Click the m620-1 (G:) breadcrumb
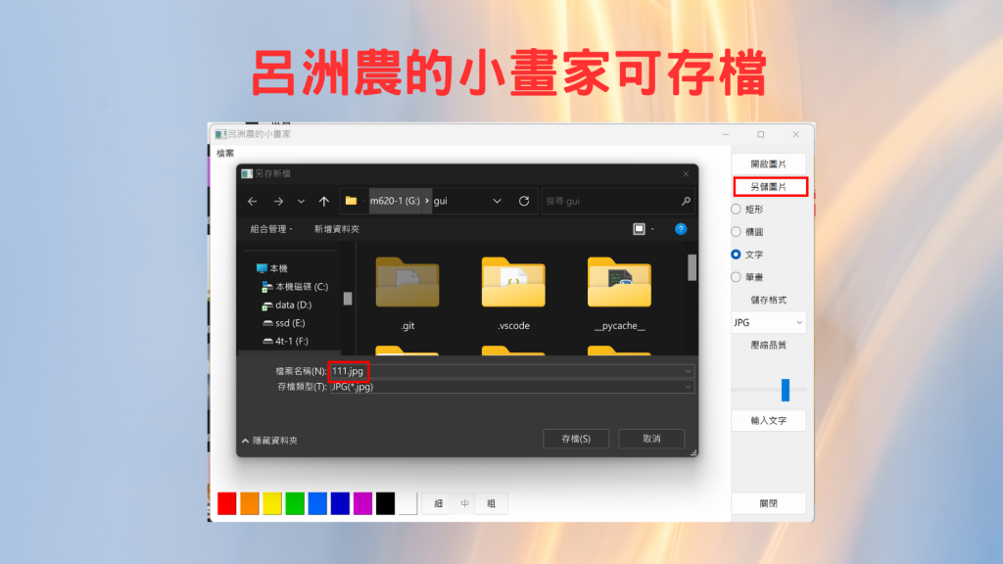The image size is (1003, 564). point(395,201)
